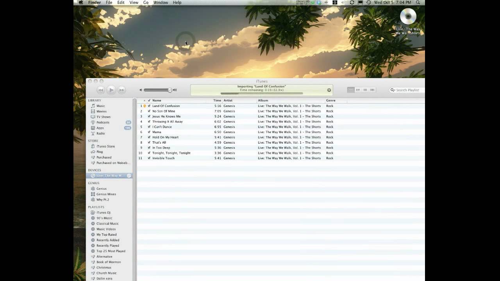The image size is (500, 281).
Task: Click the Previous track rewind button
Action: [100, 90]
